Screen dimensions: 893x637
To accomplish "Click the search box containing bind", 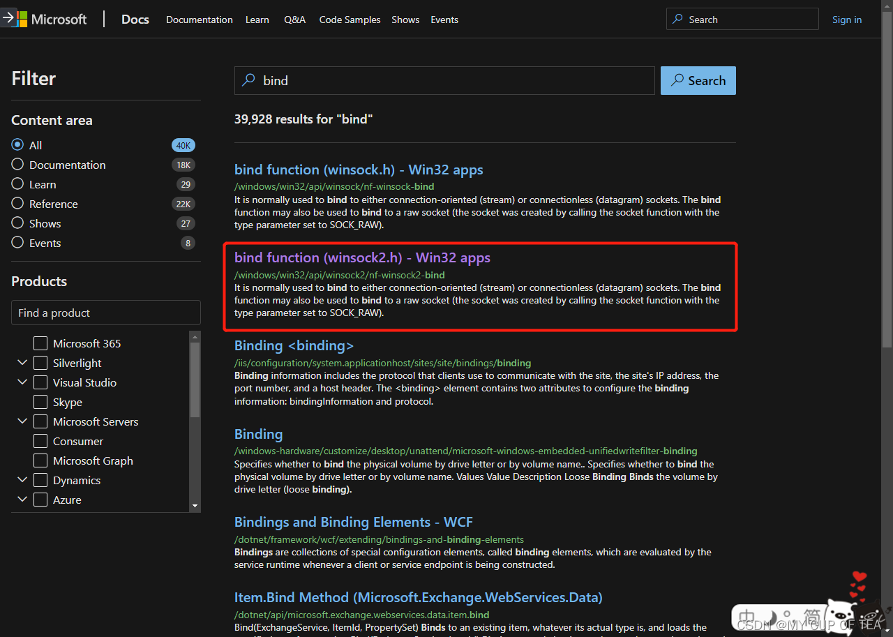I will pyautogui.click(x=444, y=80).
